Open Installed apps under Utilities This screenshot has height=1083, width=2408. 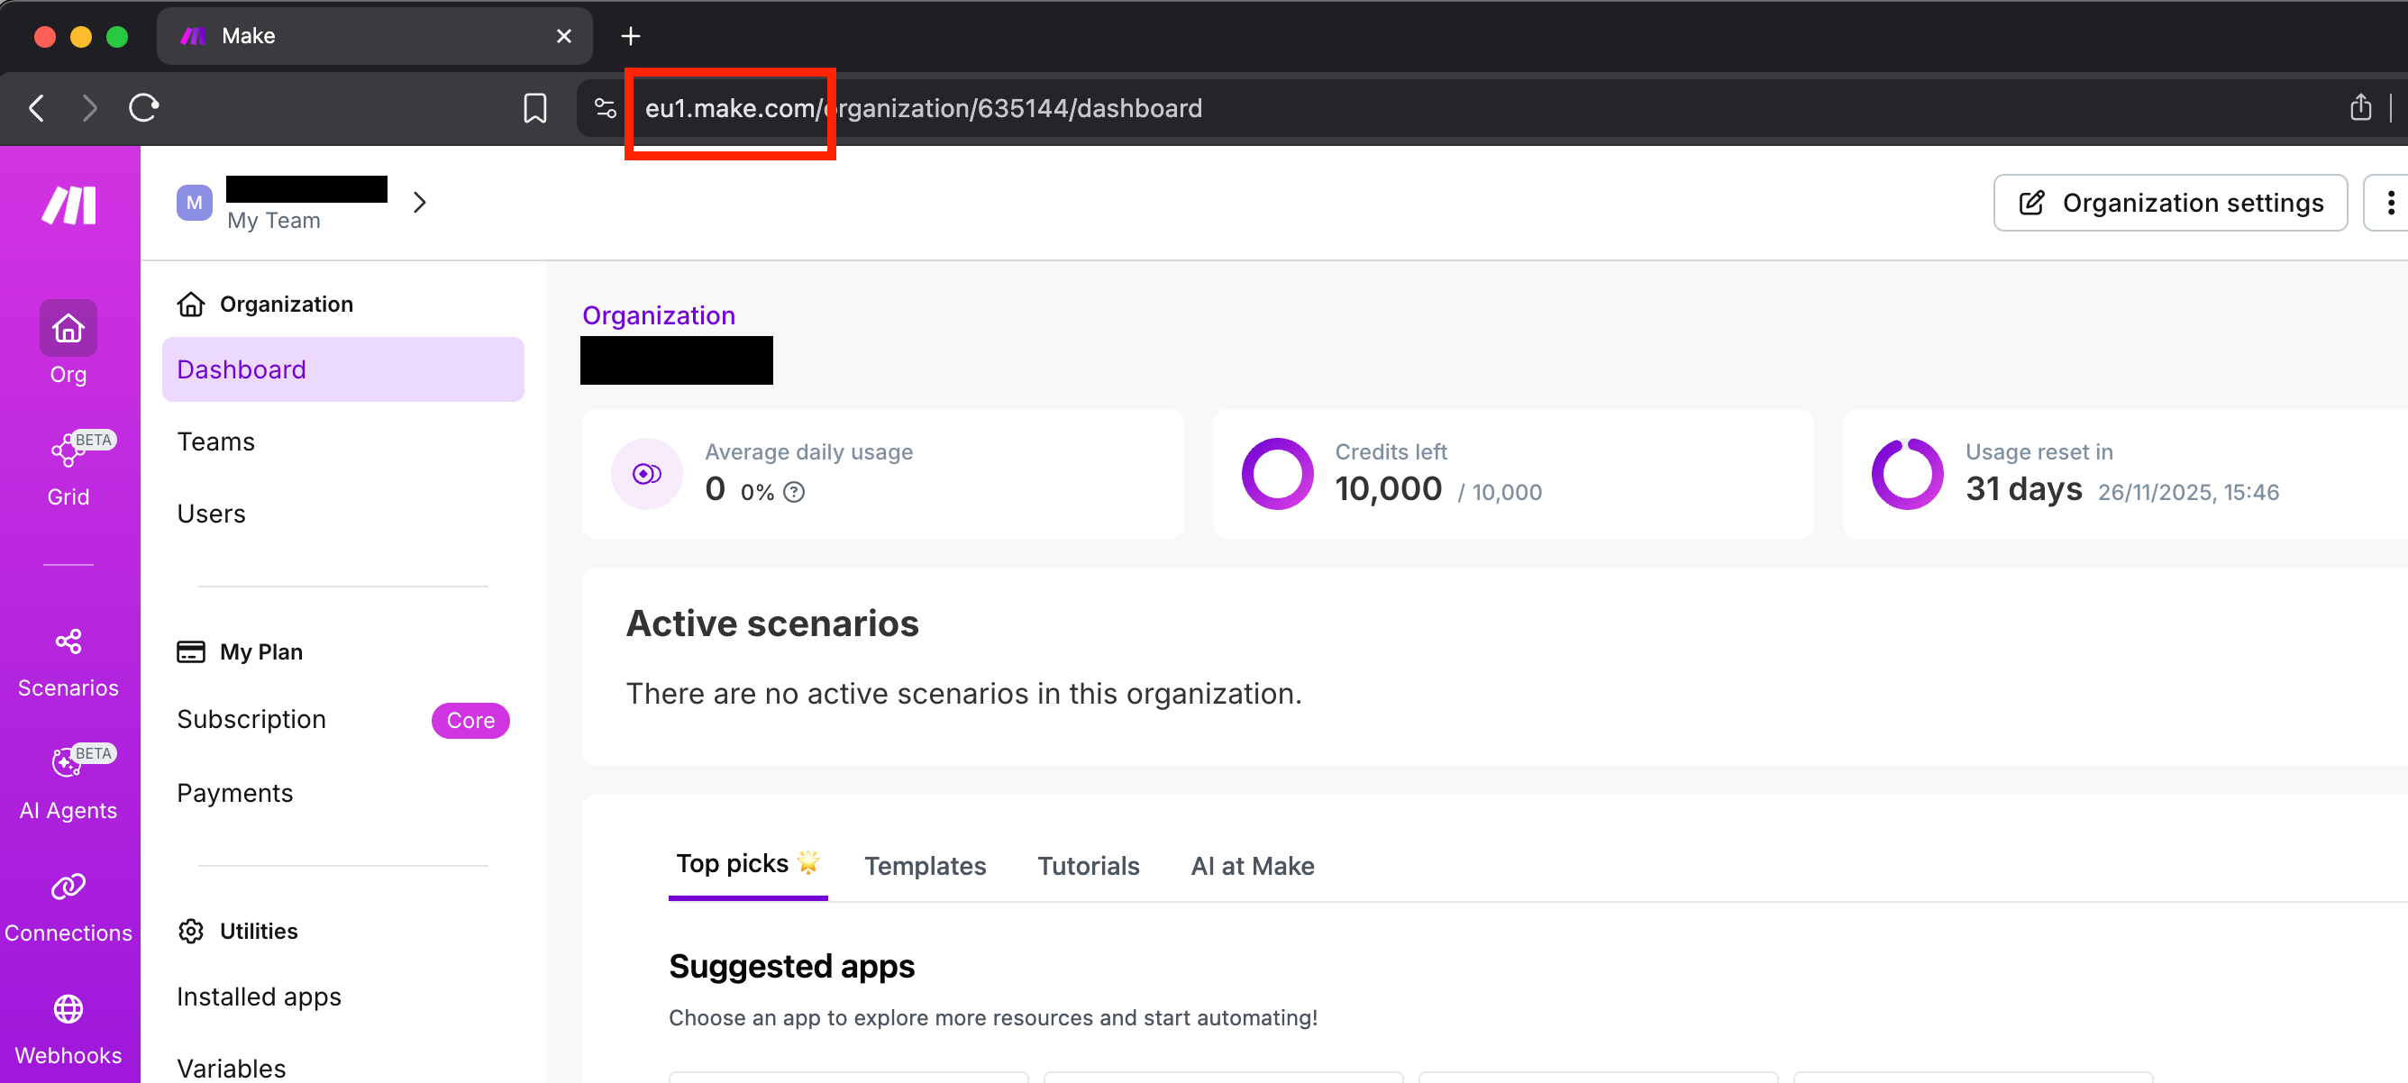(259, 997)
